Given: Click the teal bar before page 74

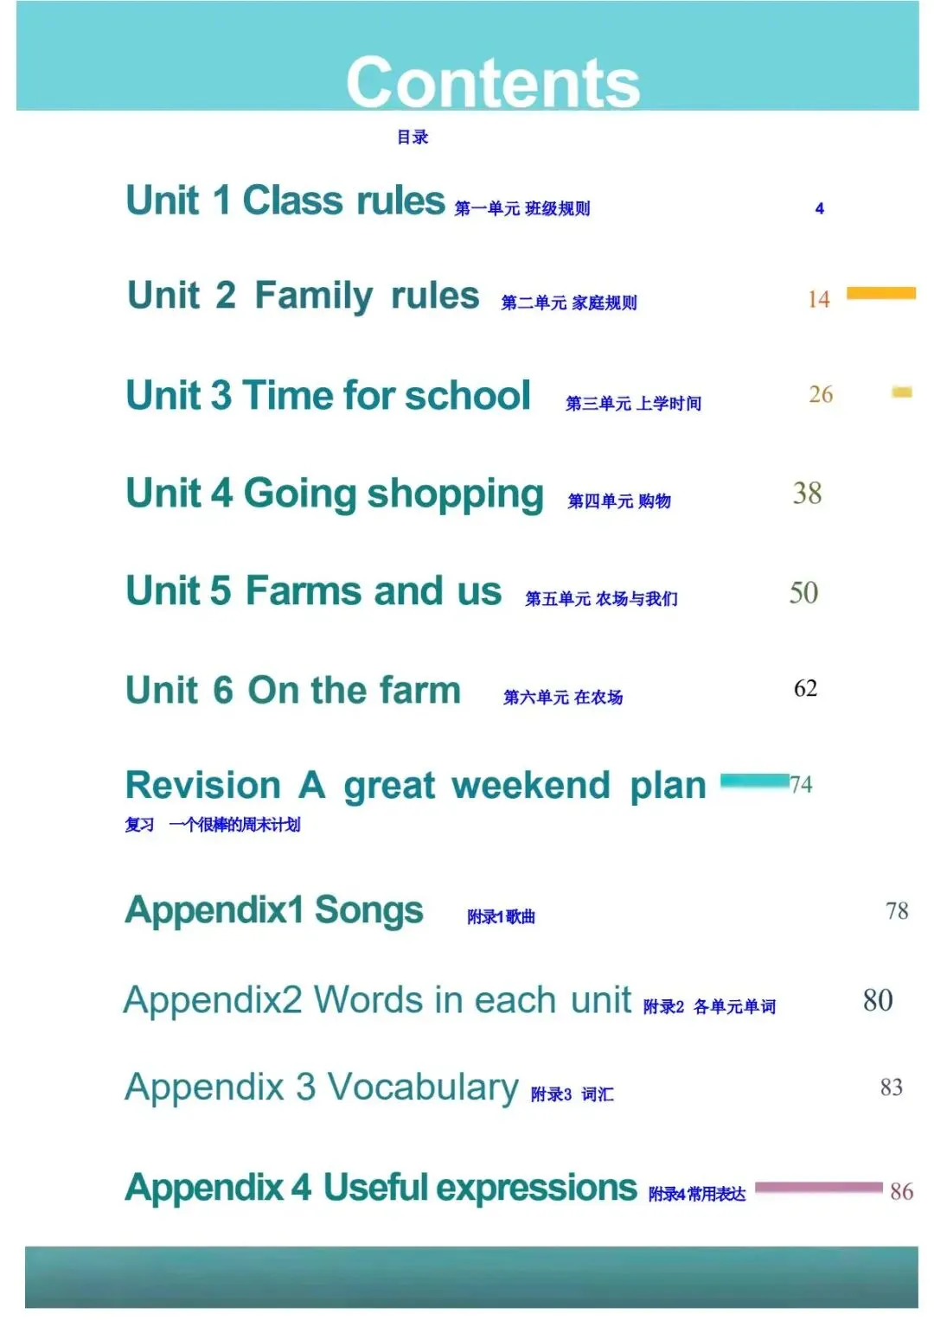Looking at the screenshot, I should click(754, 781).
